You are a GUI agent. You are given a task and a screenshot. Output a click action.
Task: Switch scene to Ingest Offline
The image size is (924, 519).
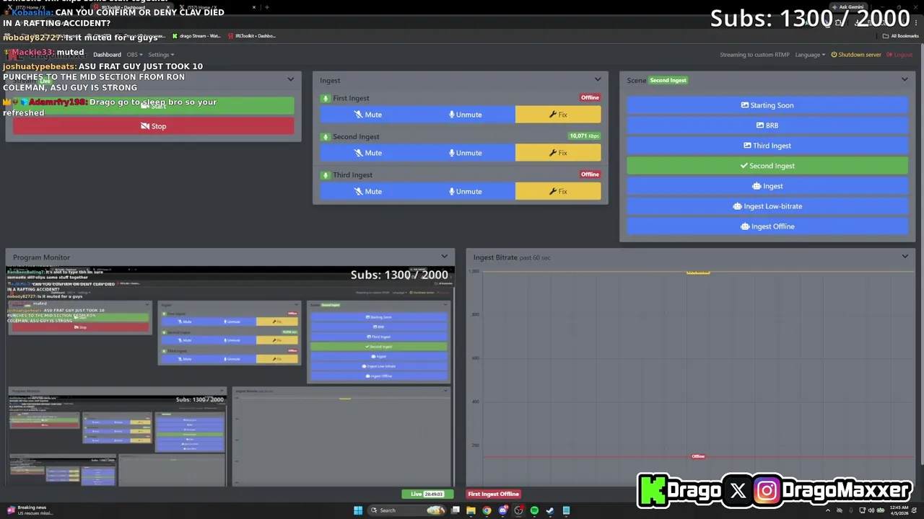(x=767, y=226)
